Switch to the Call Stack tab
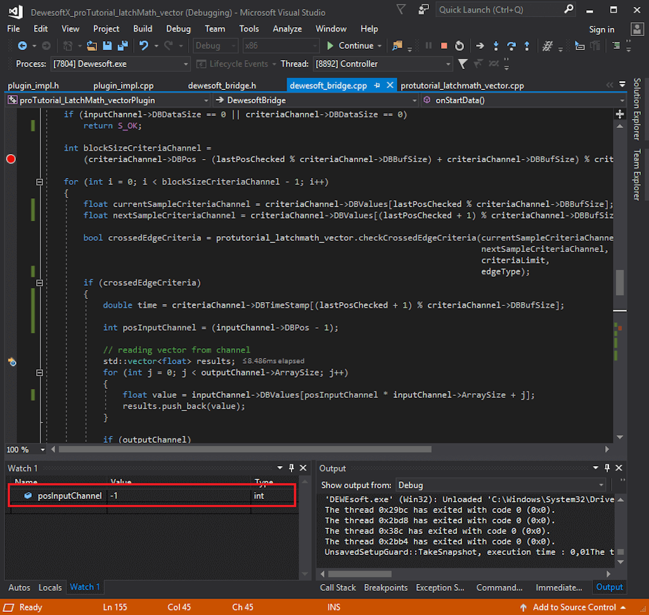Viewport: 649px width, 615px height. click(338, 587)
